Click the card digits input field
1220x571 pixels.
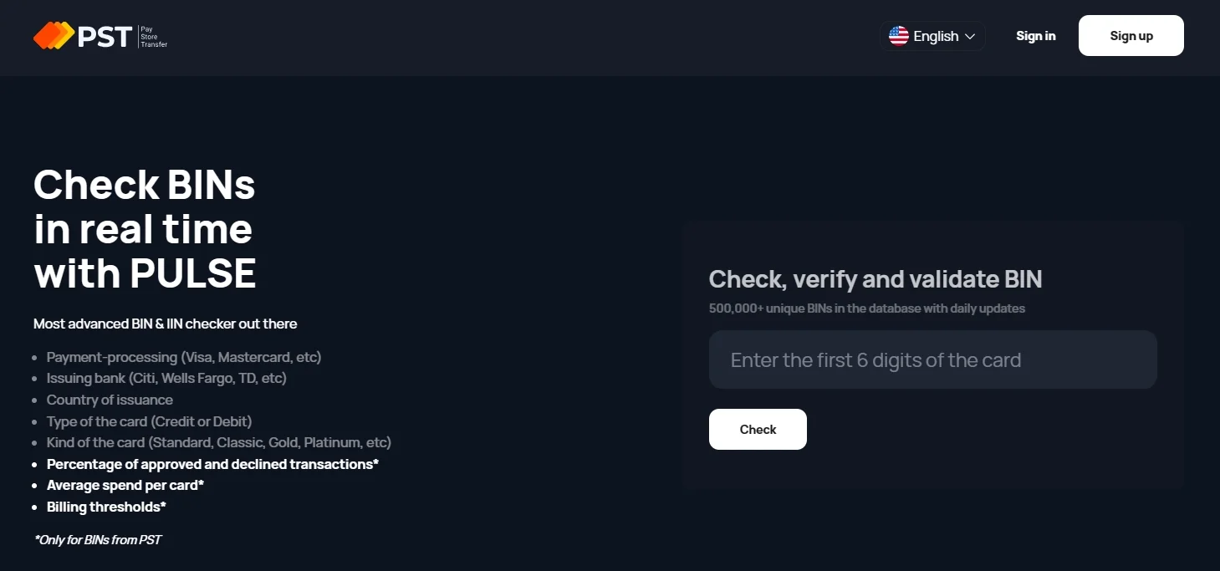(x=932, y=359)
